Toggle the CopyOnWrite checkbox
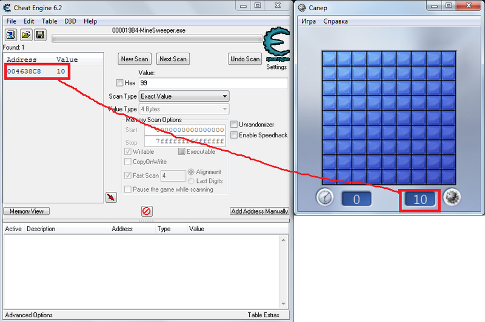This screenshot has width=485, height=322. (x=128, y=162)
